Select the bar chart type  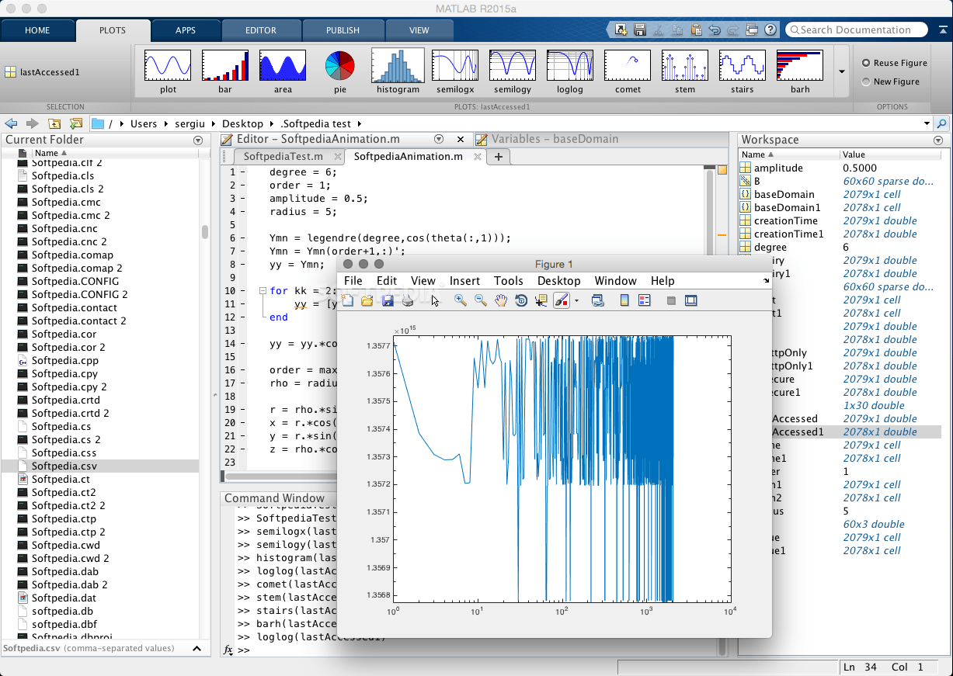point(225,71)
